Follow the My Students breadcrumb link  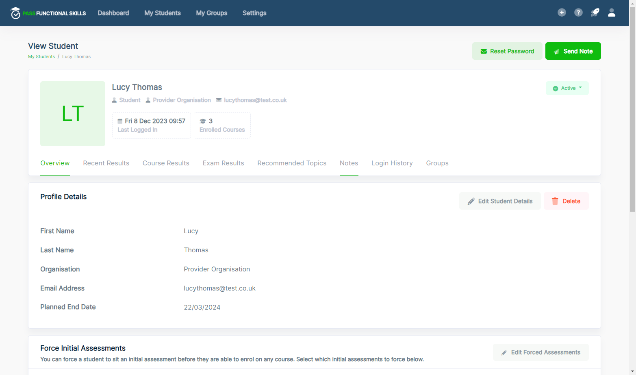coord(41,56)
